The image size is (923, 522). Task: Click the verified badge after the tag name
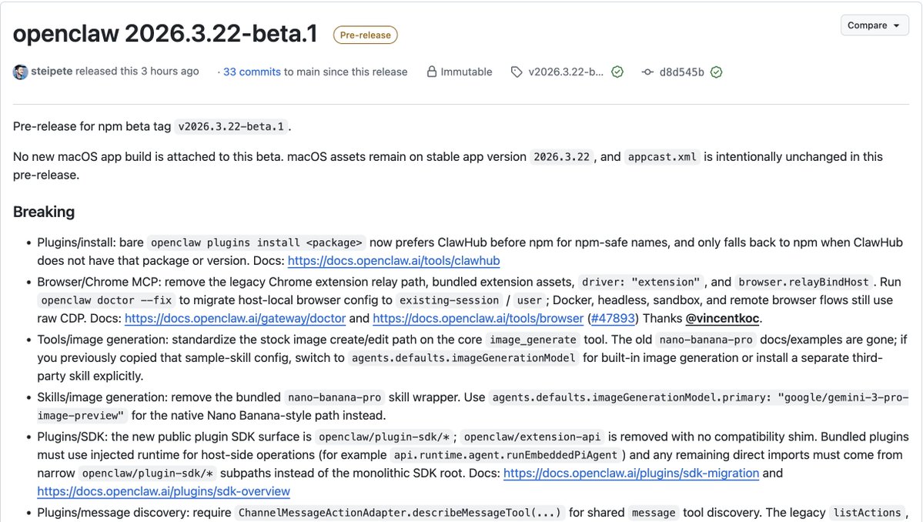pos(617,72)
